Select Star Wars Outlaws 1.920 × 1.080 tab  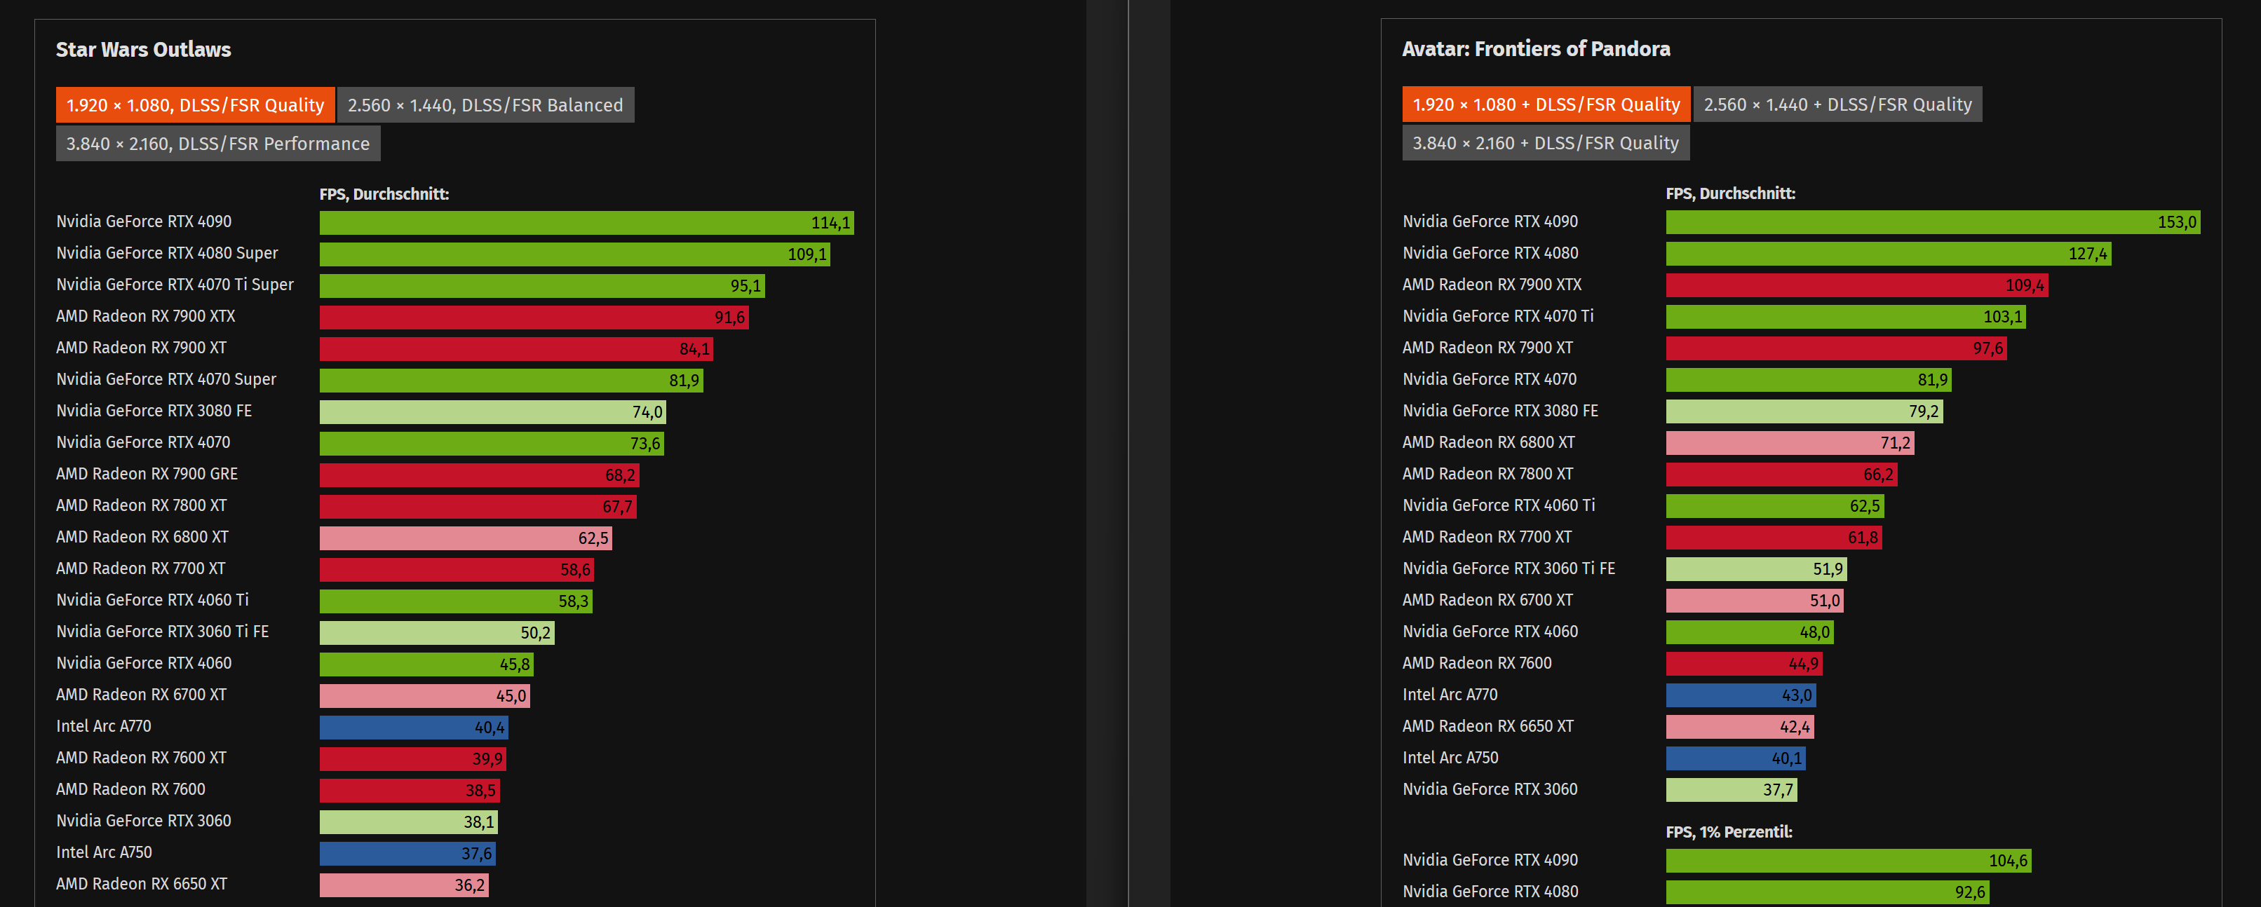coord(195,105)
